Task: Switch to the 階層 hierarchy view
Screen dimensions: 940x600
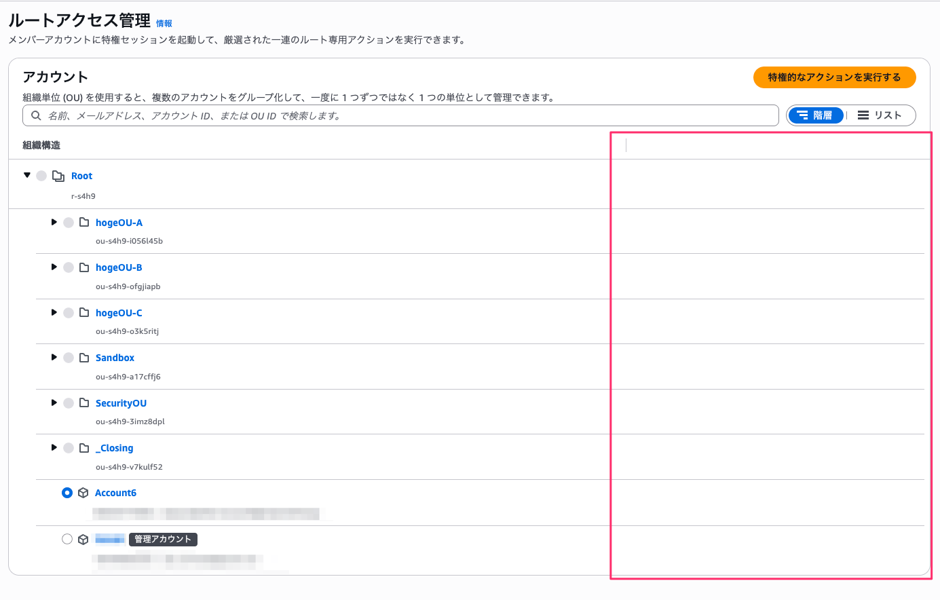Action: tap(815, 115)
